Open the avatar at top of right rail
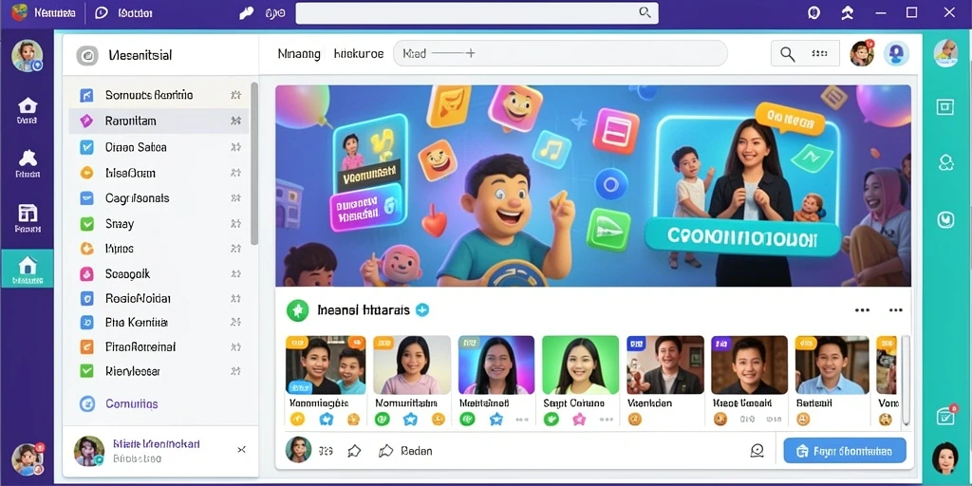972x486 pixels. pos(945,53)
